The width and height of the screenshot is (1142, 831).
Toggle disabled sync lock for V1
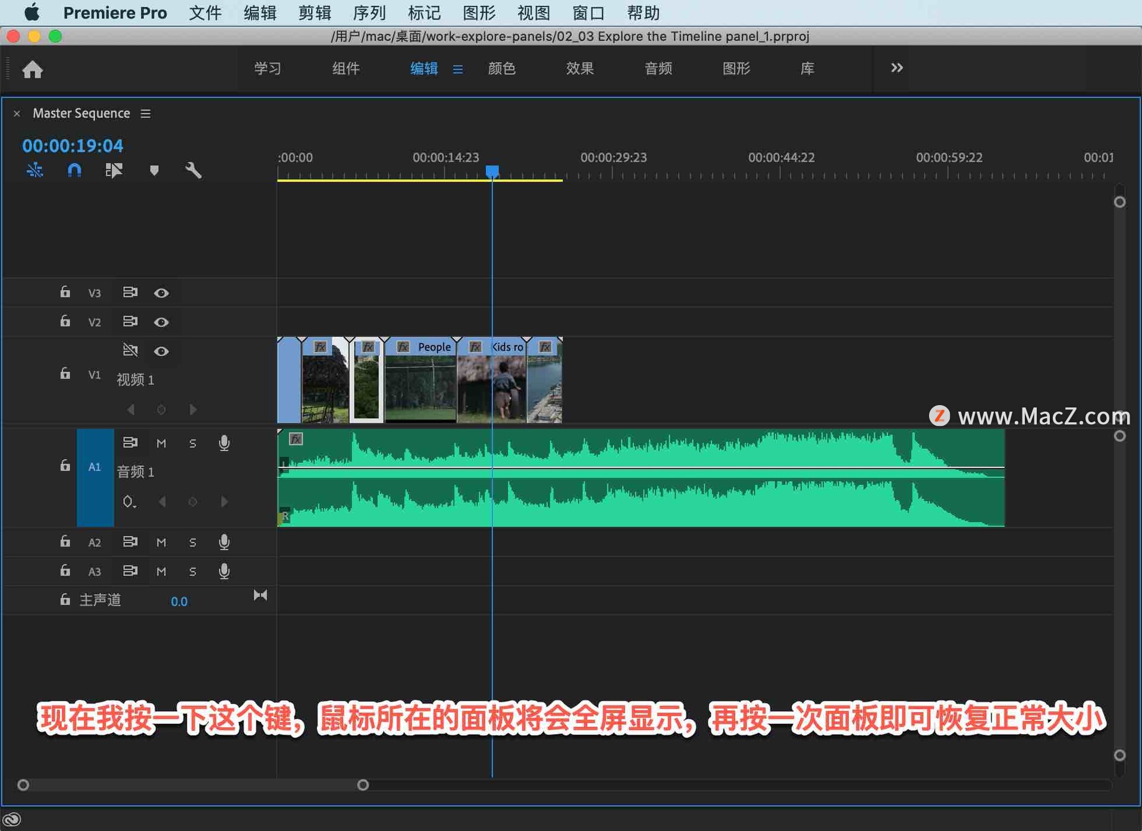pyautogui.click(x=130, y=350)
